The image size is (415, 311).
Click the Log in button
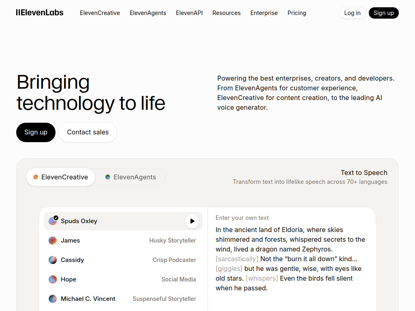pyautogui.click(x=352, y=13)
